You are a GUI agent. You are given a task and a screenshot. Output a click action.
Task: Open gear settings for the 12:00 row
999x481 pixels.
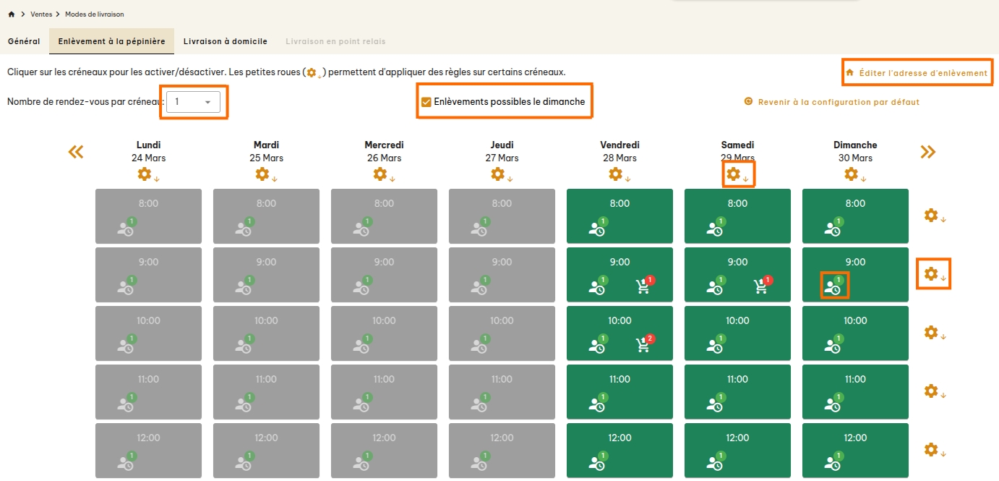point(932,450)
